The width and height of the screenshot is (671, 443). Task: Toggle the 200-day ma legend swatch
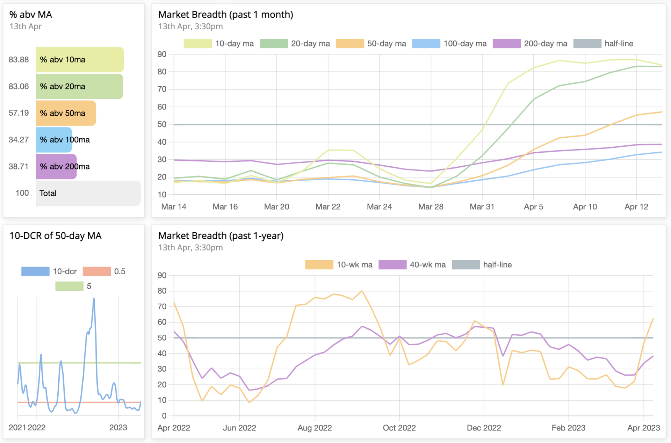click(506, 44)
